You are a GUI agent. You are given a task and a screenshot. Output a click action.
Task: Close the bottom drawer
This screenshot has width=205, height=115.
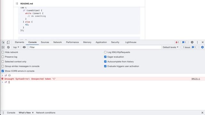[x=202, y=113]
